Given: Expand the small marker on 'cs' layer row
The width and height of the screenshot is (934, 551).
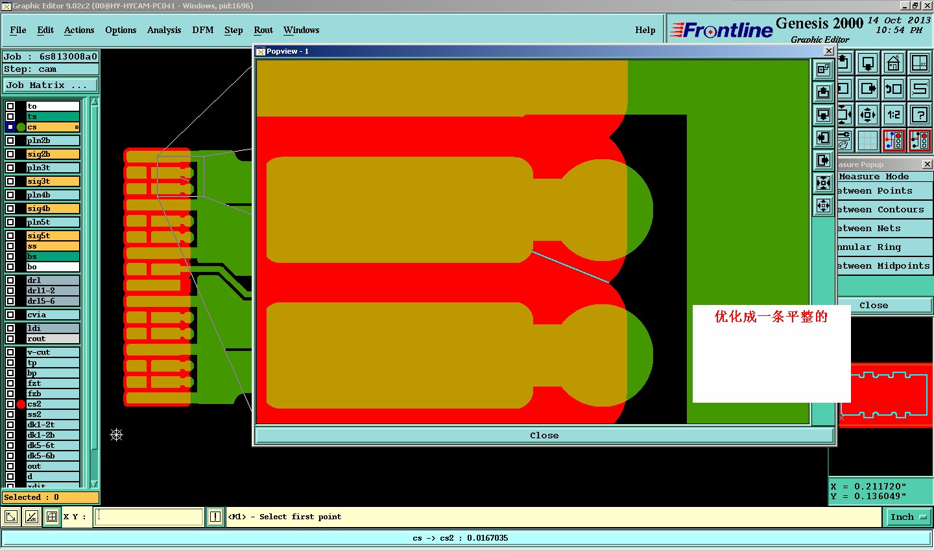Looking at the screenshot, I should (77, 127).
